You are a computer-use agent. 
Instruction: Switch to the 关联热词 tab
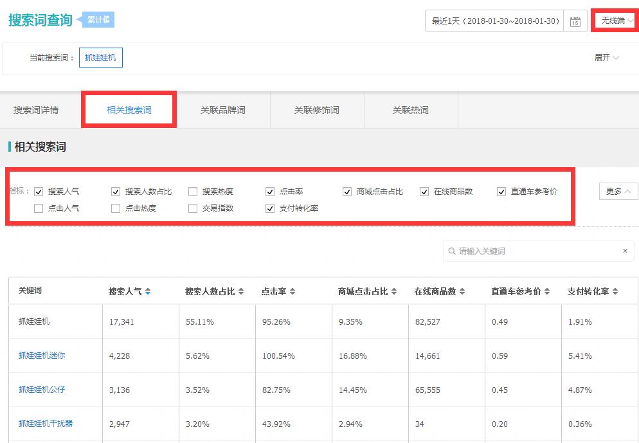coord(410,109)
